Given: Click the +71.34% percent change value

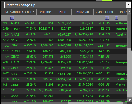Looking at the screenshot, I should 30,29.
